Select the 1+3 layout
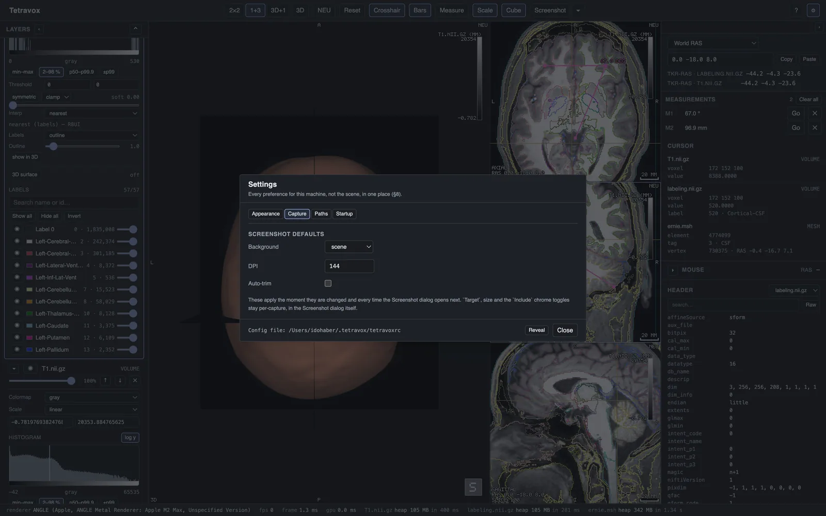The height and width of the screenshot is (516, 826). coord(256,10)
